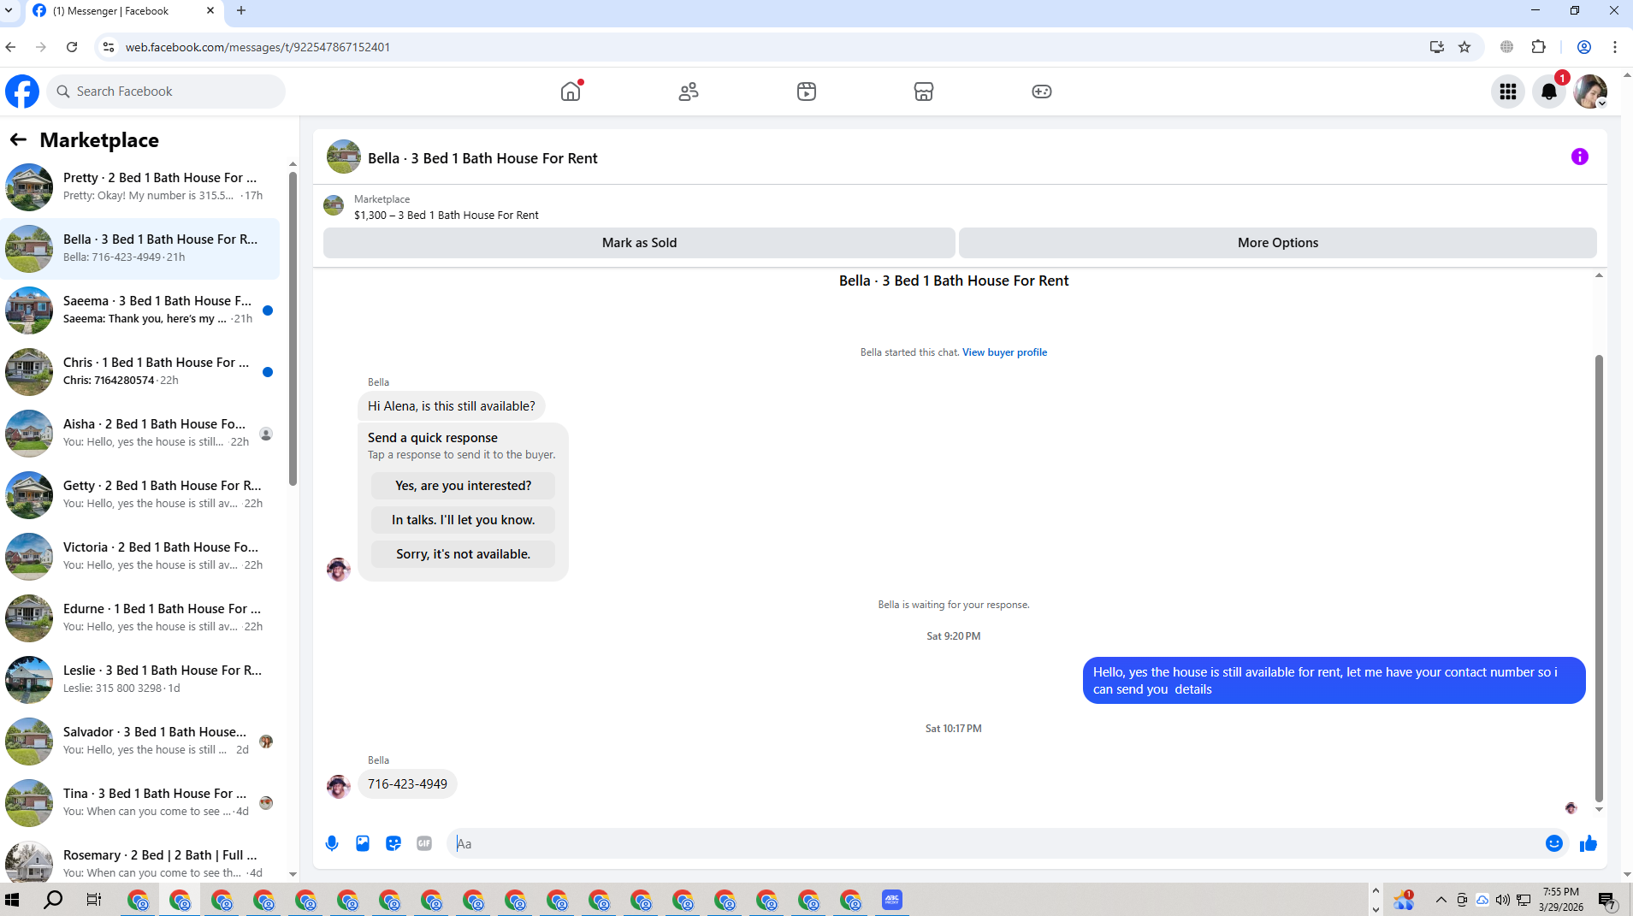The width and height of the screenshot is (1633, 916).
Task: Open Salvador's 3 Bed conversation
Action: click(x=140, y=741)
